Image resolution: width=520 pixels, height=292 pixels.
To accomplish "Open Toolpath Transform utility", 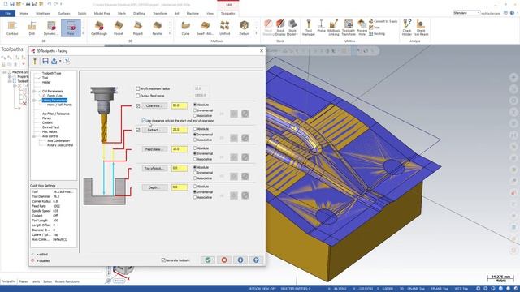I will (x=349, y=28).
